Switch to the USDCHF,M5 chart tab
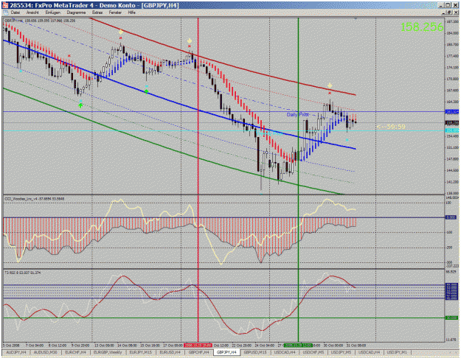Image resolution: width=461 pixels, height=358 pixels. 313,352
